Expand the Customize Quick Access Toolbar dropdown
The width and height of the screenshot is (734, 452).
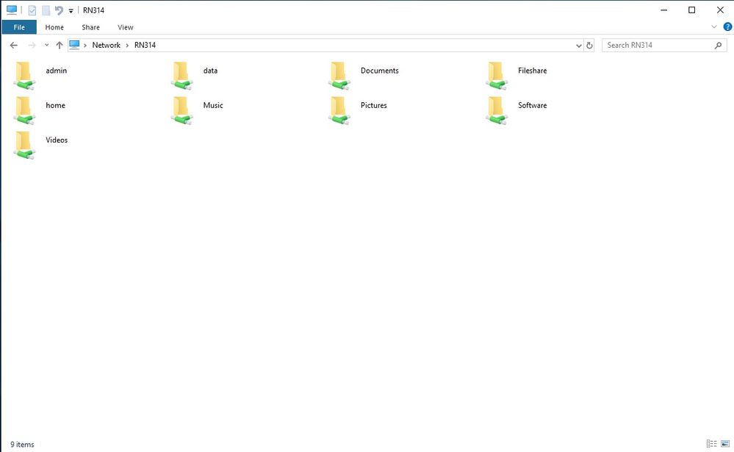point(71,11)
